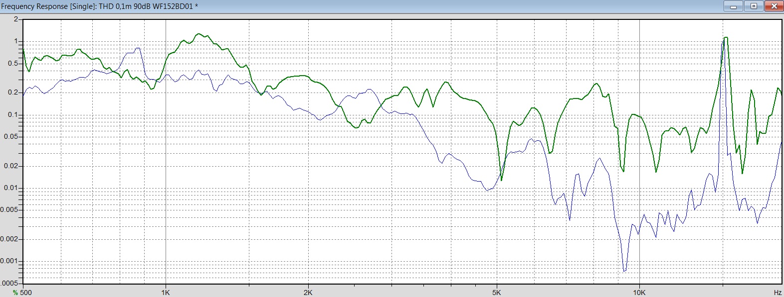Close the Frequency Response window

coord(774,6)
